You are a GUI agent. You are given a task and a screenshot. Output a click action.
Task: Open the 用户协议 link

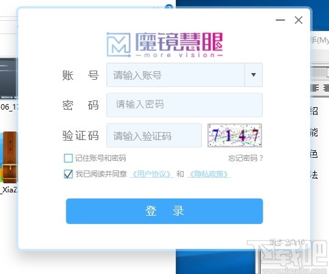[x=151, y=174]
